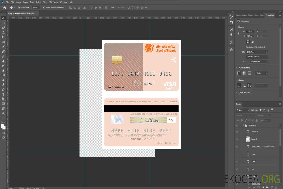Select the Zoom tool in toolbar
Viewport: 283px width, 189px height.
tap(3, 113)
